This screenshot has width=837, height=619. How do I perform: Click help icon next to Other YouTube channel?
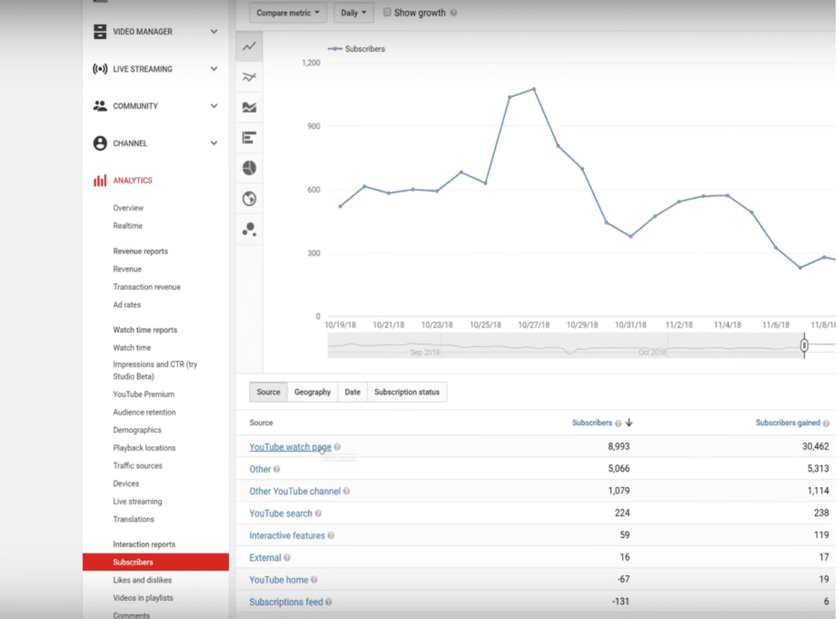click(x=346, y=491)
